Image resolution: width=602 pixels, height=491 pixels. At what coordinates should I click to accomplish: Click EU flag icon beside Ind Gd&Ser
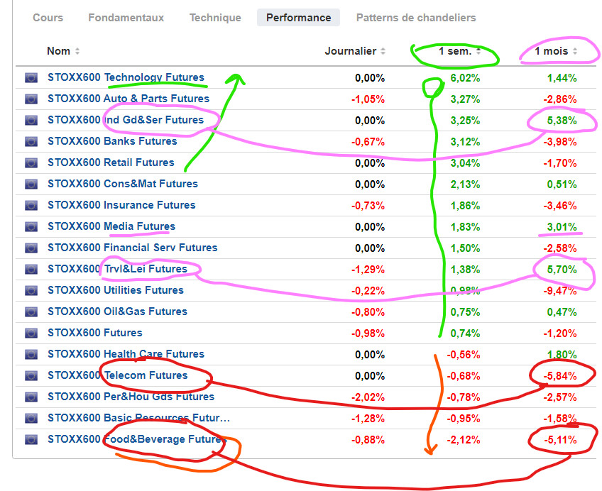[x=31, y=121]
